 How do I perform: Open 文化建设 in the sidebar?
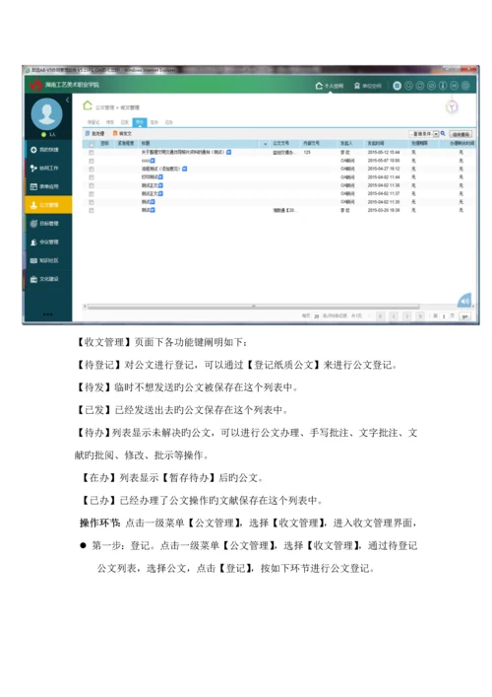[48, 279]
